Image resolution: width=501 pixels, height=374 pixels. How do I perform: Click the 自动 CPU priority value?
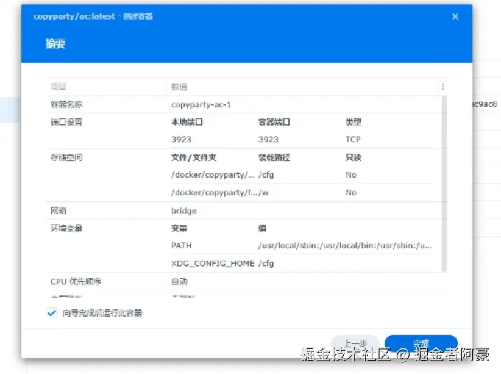[179, 281]
